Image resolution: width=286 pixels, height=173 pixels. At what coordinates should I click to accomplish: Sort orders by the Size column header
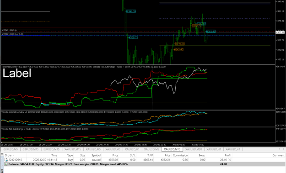82,155
